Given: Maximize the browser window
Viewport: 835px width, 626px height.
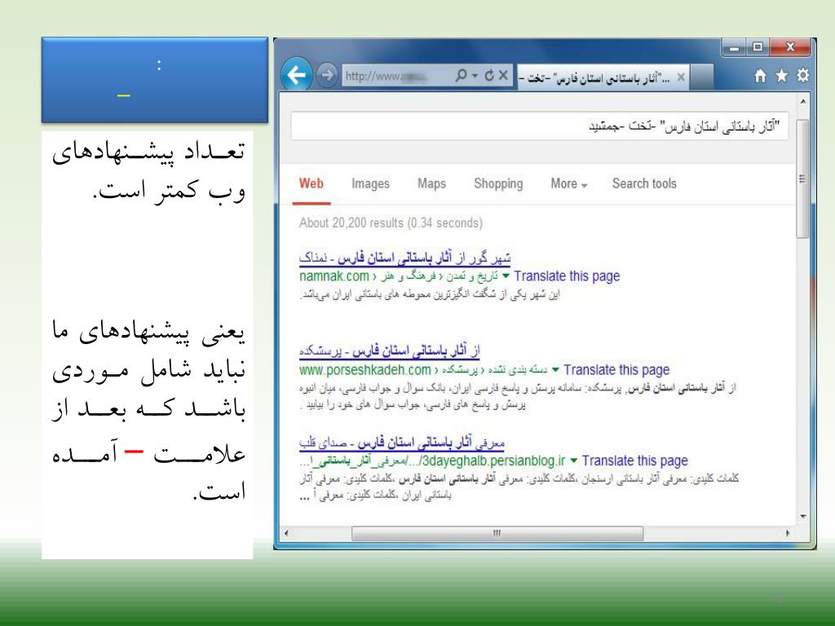Looking at the screenshot, I should tap(758, 47).
